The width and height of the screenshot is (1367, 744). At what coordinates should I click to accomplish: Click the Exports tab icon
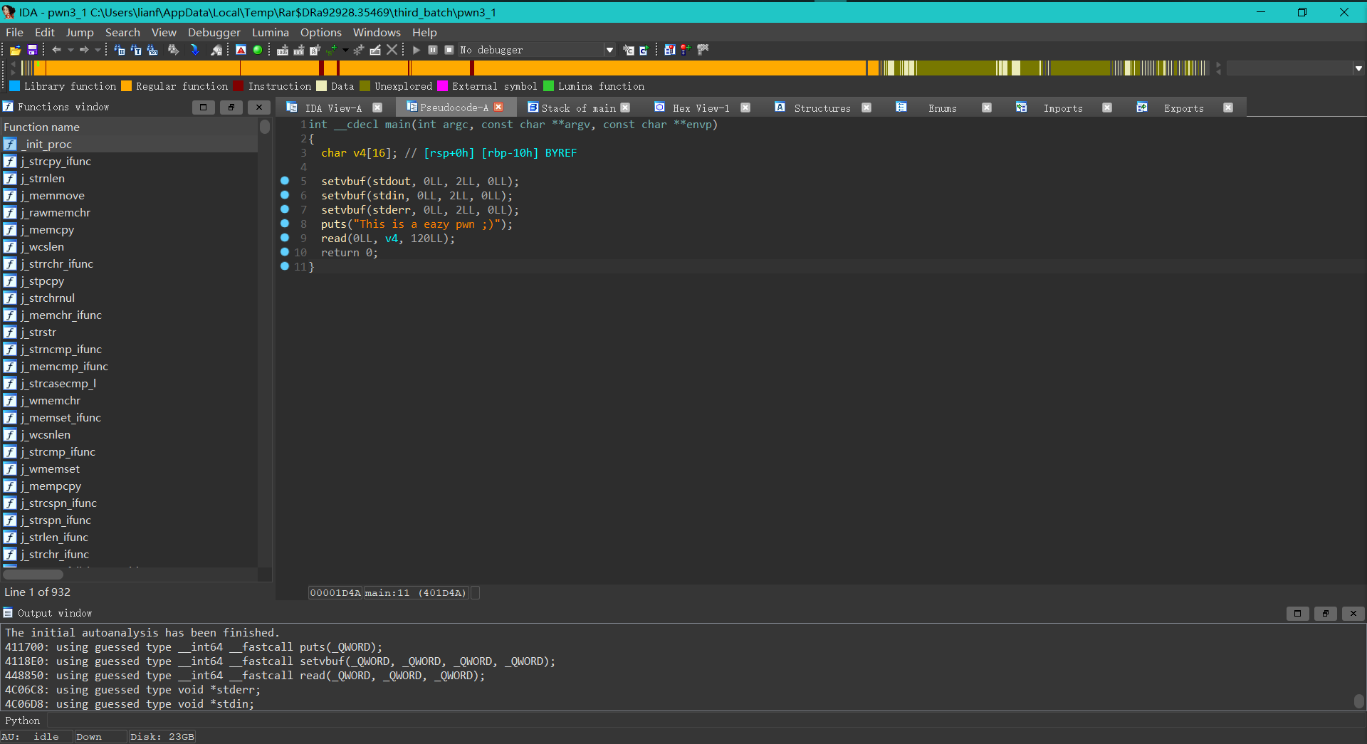click(x=1142, y=108)
